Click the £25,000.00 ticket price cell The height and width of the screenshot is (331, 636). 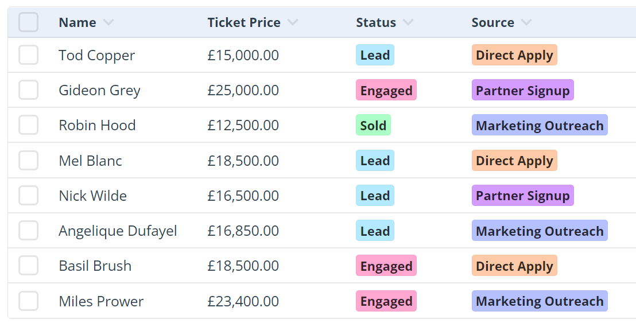[x=243, y=90]
